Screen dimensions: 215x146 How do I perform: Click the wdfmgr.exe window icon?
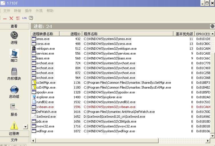click(x=34, y=131)
